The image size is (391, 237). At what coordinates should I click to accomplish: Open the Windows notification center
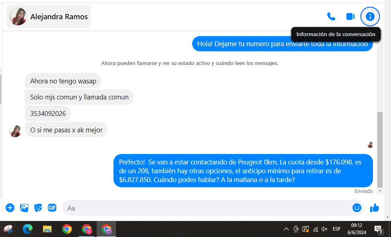(x=378, y=229)
